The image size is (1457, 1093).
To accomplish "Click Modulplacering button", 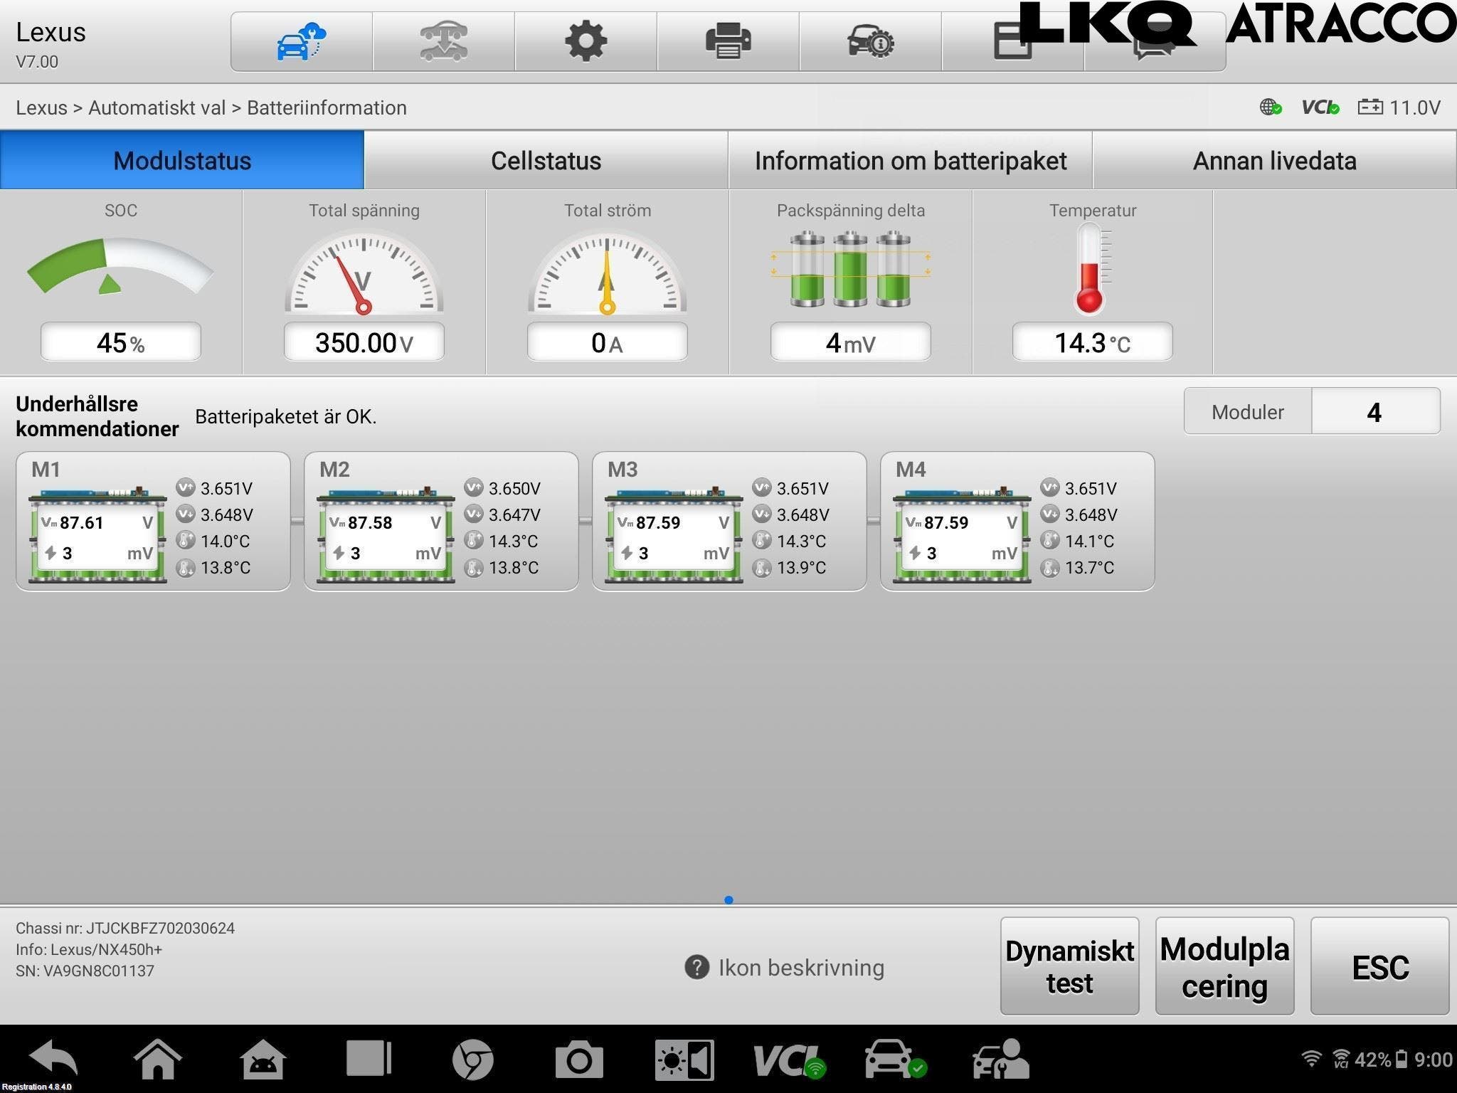I will coord(1224,966).
